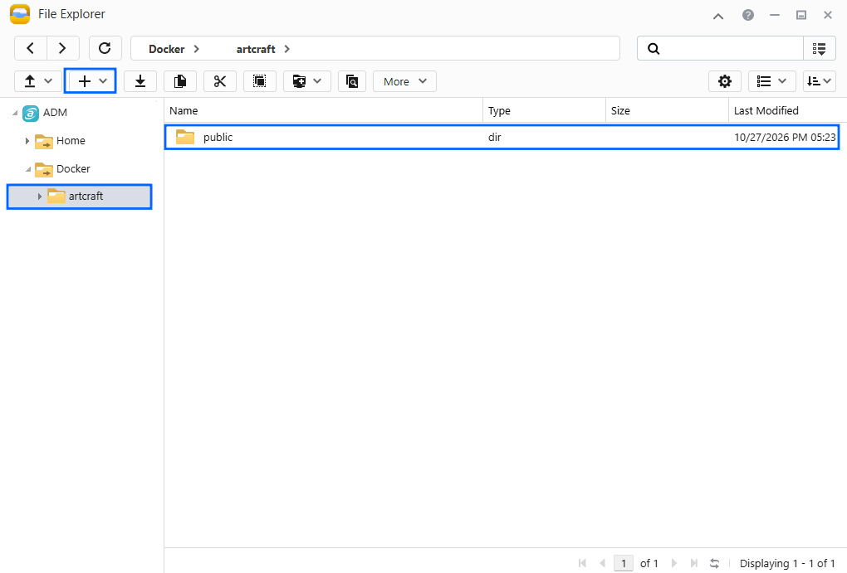Open the external devices/network drive menu
847x573 pixels.
point(306,81)
